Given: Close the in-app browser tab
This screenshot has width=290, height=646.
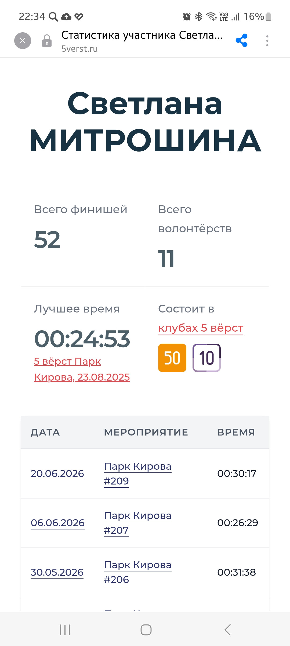Looking at the screenshot, I should (23, 41).
